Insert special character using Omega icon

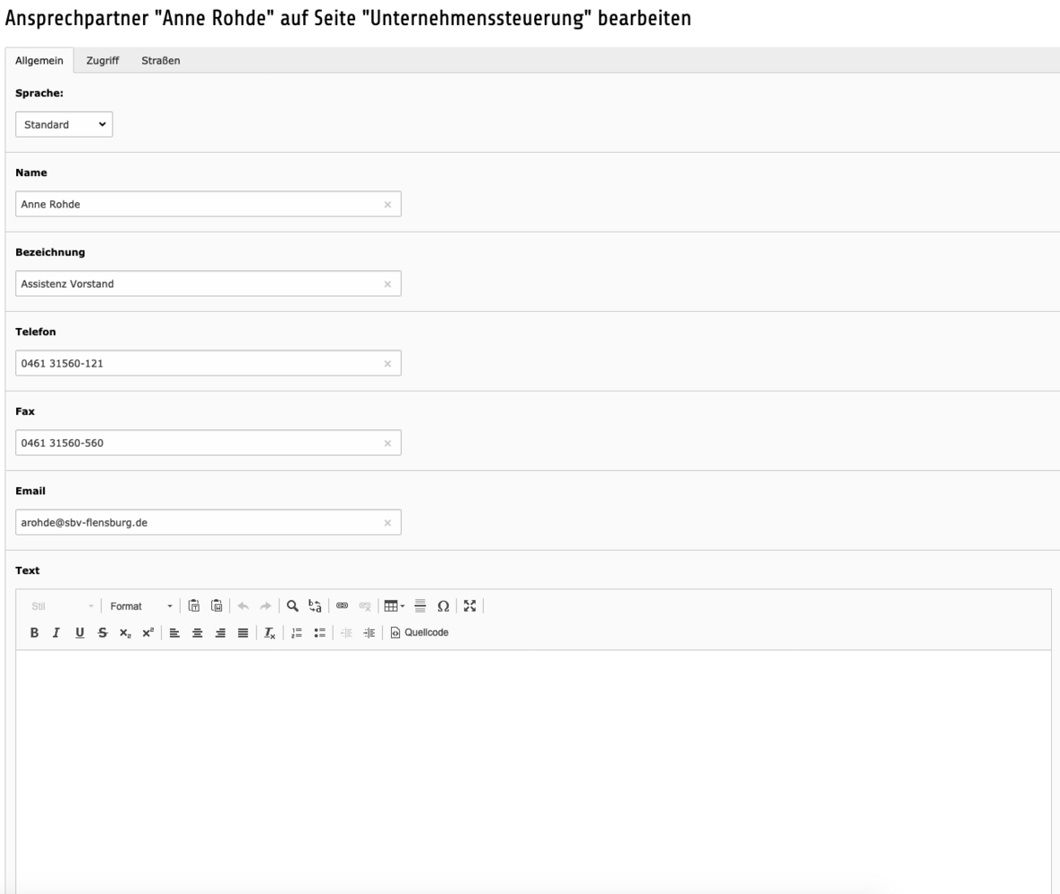[443, 606]
